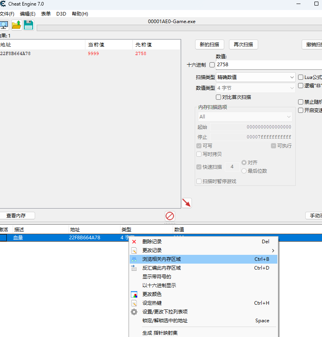The width and height of the screenshot is (322, 337).
Task: Open the process selector computer icon
Action: tap(4, 25)
